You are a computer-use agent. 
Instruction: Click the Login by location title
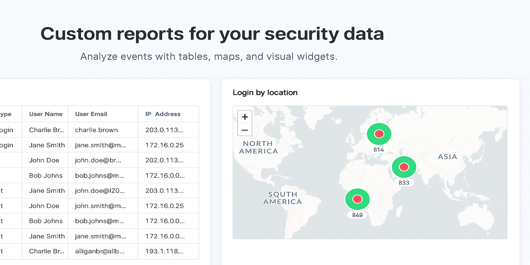pos(265,92)
